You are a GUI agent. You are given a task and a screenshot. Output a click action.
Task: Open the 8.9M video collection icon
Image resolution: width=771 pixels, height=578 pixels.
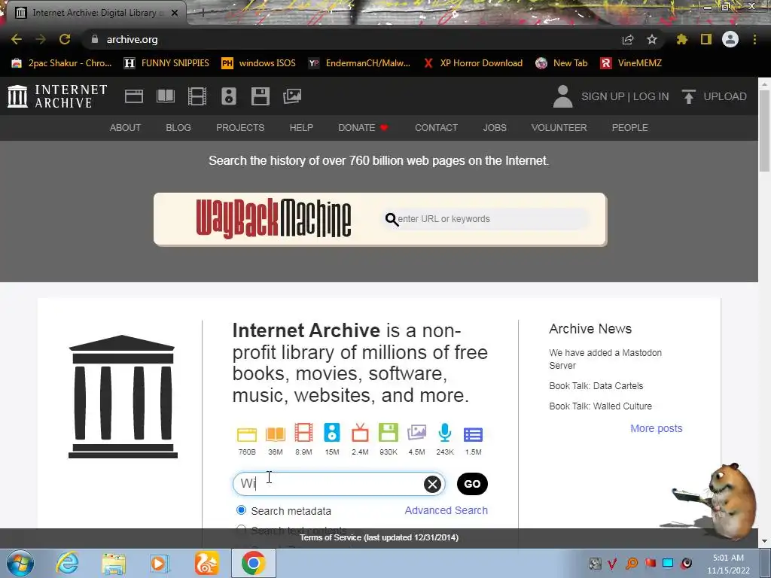pyautogui.click(x=303, y=433)
